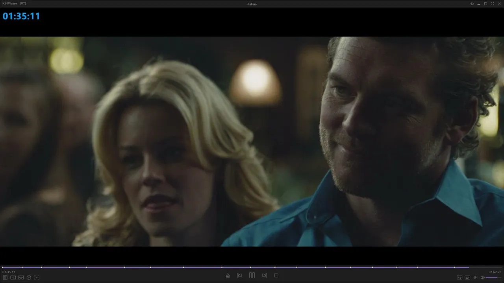Open the subtitle settings icon

point(467,277)
